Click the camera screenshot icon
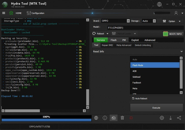 [114, 118]
